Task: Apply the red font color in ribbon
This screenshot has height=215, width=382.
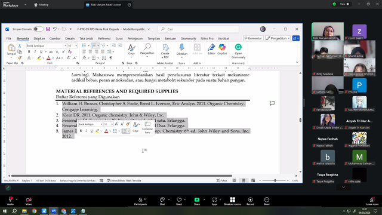Action: pyautogui.click(x=48, y=58)
